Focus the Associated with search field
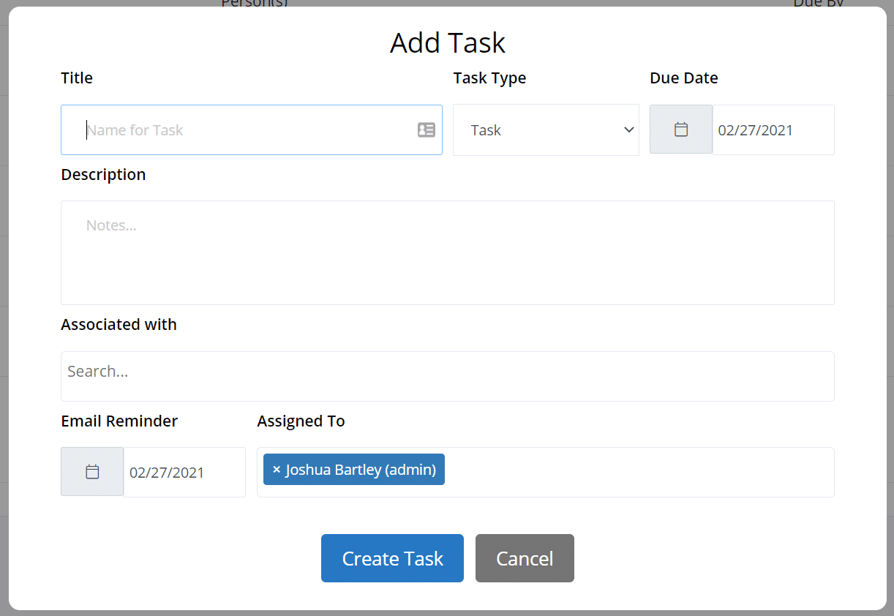 tap(447, 376)
